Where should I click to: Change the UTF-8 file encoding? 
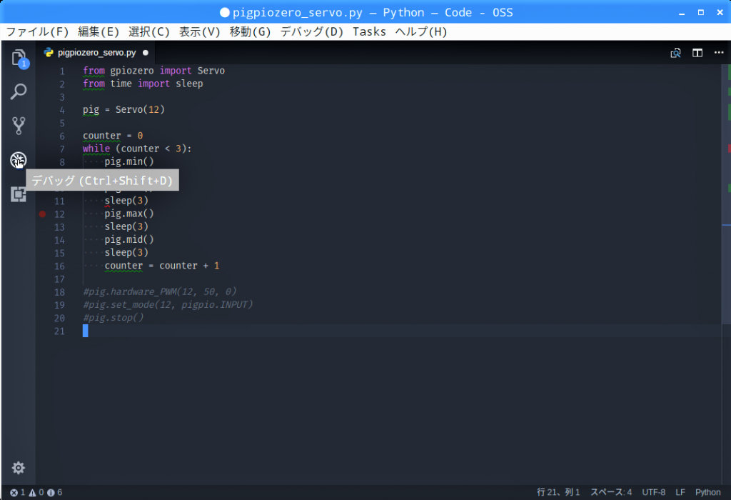click(x=653, y=492)
